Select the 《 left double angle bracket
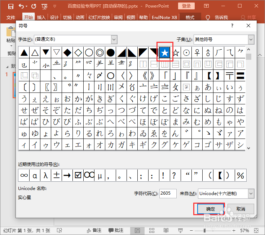Screen dimensions: 265x235 click(143, 76)
